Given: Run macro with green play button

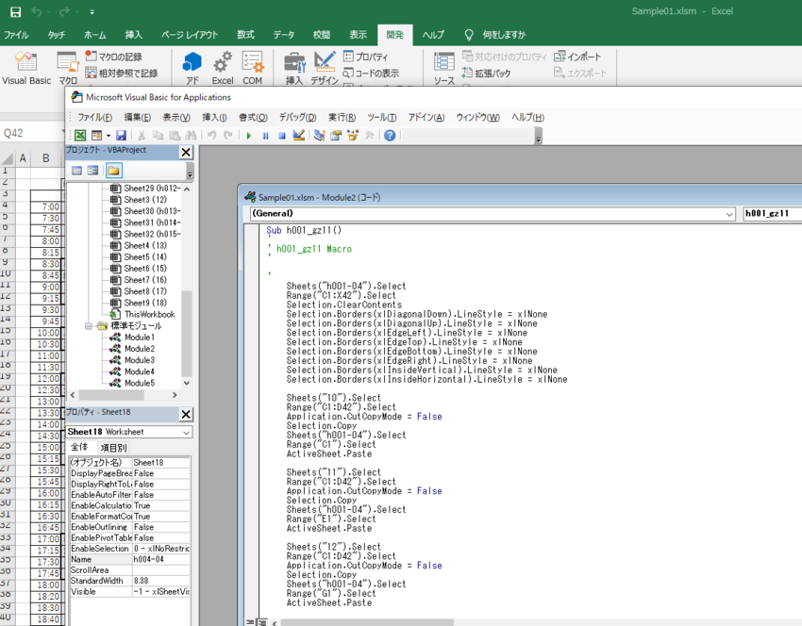Looking at the screenshot, I should (249, 136).
